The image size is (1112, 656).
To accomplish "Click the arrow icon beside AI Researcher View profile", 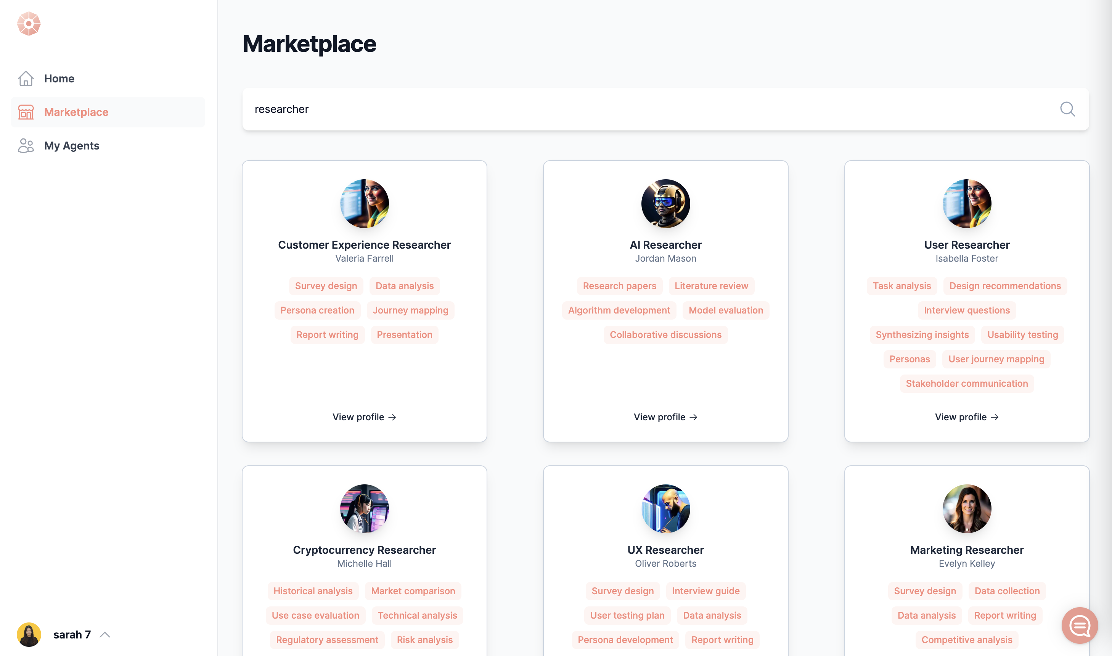I will [693, 417].
